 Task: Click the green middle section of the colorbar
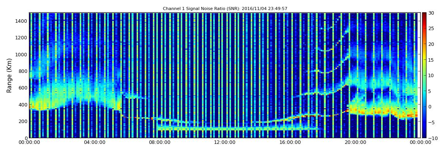[424, 75]
